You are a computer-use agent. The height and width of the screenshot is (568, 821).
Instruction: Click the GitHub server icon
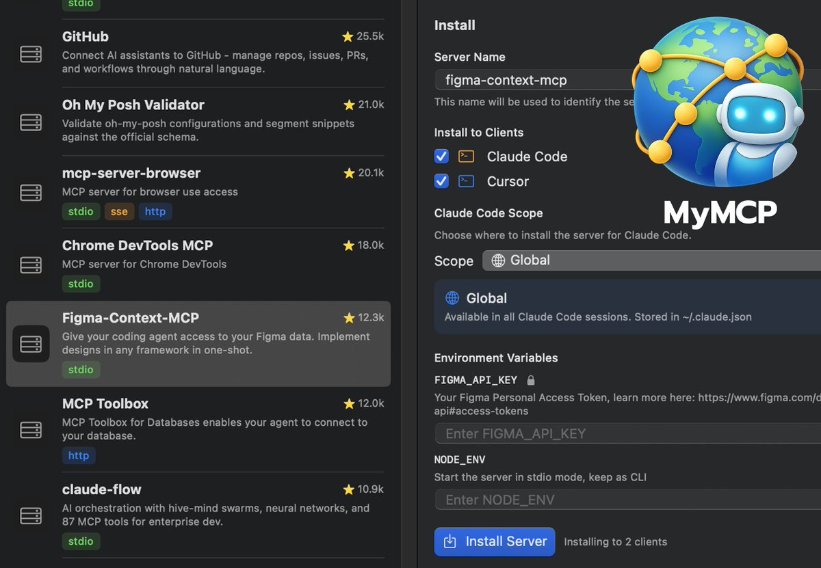(31, 54)
